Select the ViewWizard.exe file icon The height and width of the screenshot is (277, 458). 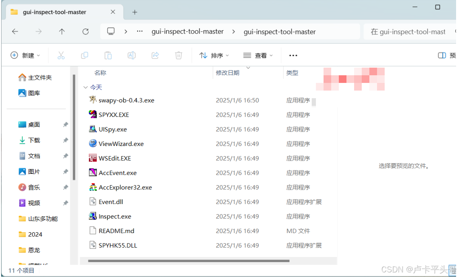point(92,144)
